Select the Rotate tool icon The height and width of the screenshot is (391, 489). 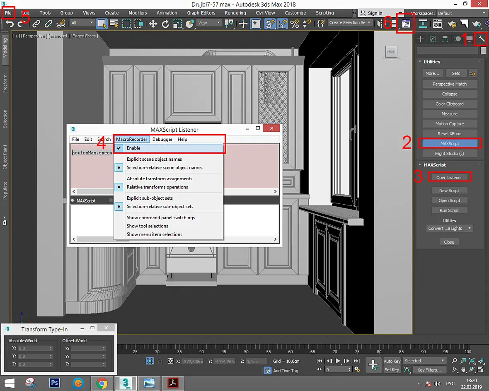165,24
